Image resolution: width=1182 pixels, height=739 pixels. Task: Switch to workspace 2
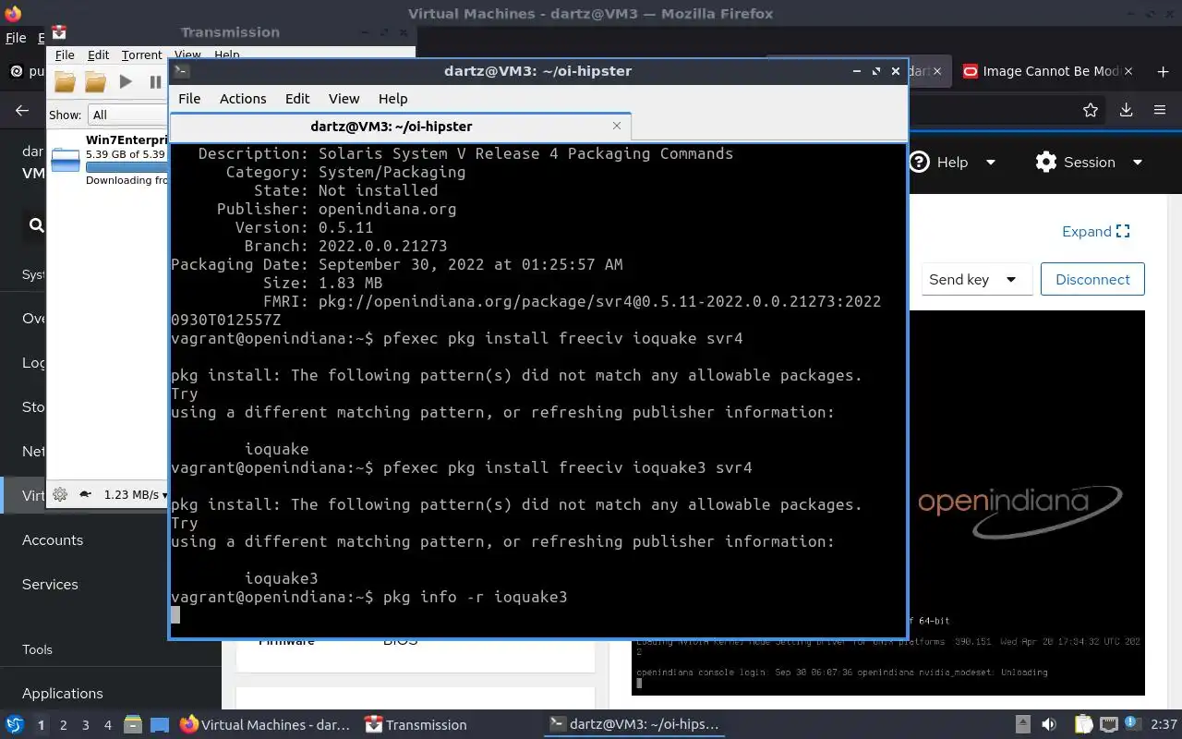(x=64, y=725)
